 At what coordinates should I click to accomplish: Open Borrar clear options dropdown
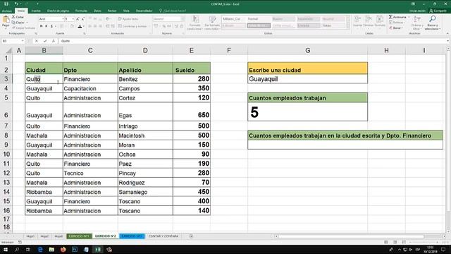tap(396, 28)
